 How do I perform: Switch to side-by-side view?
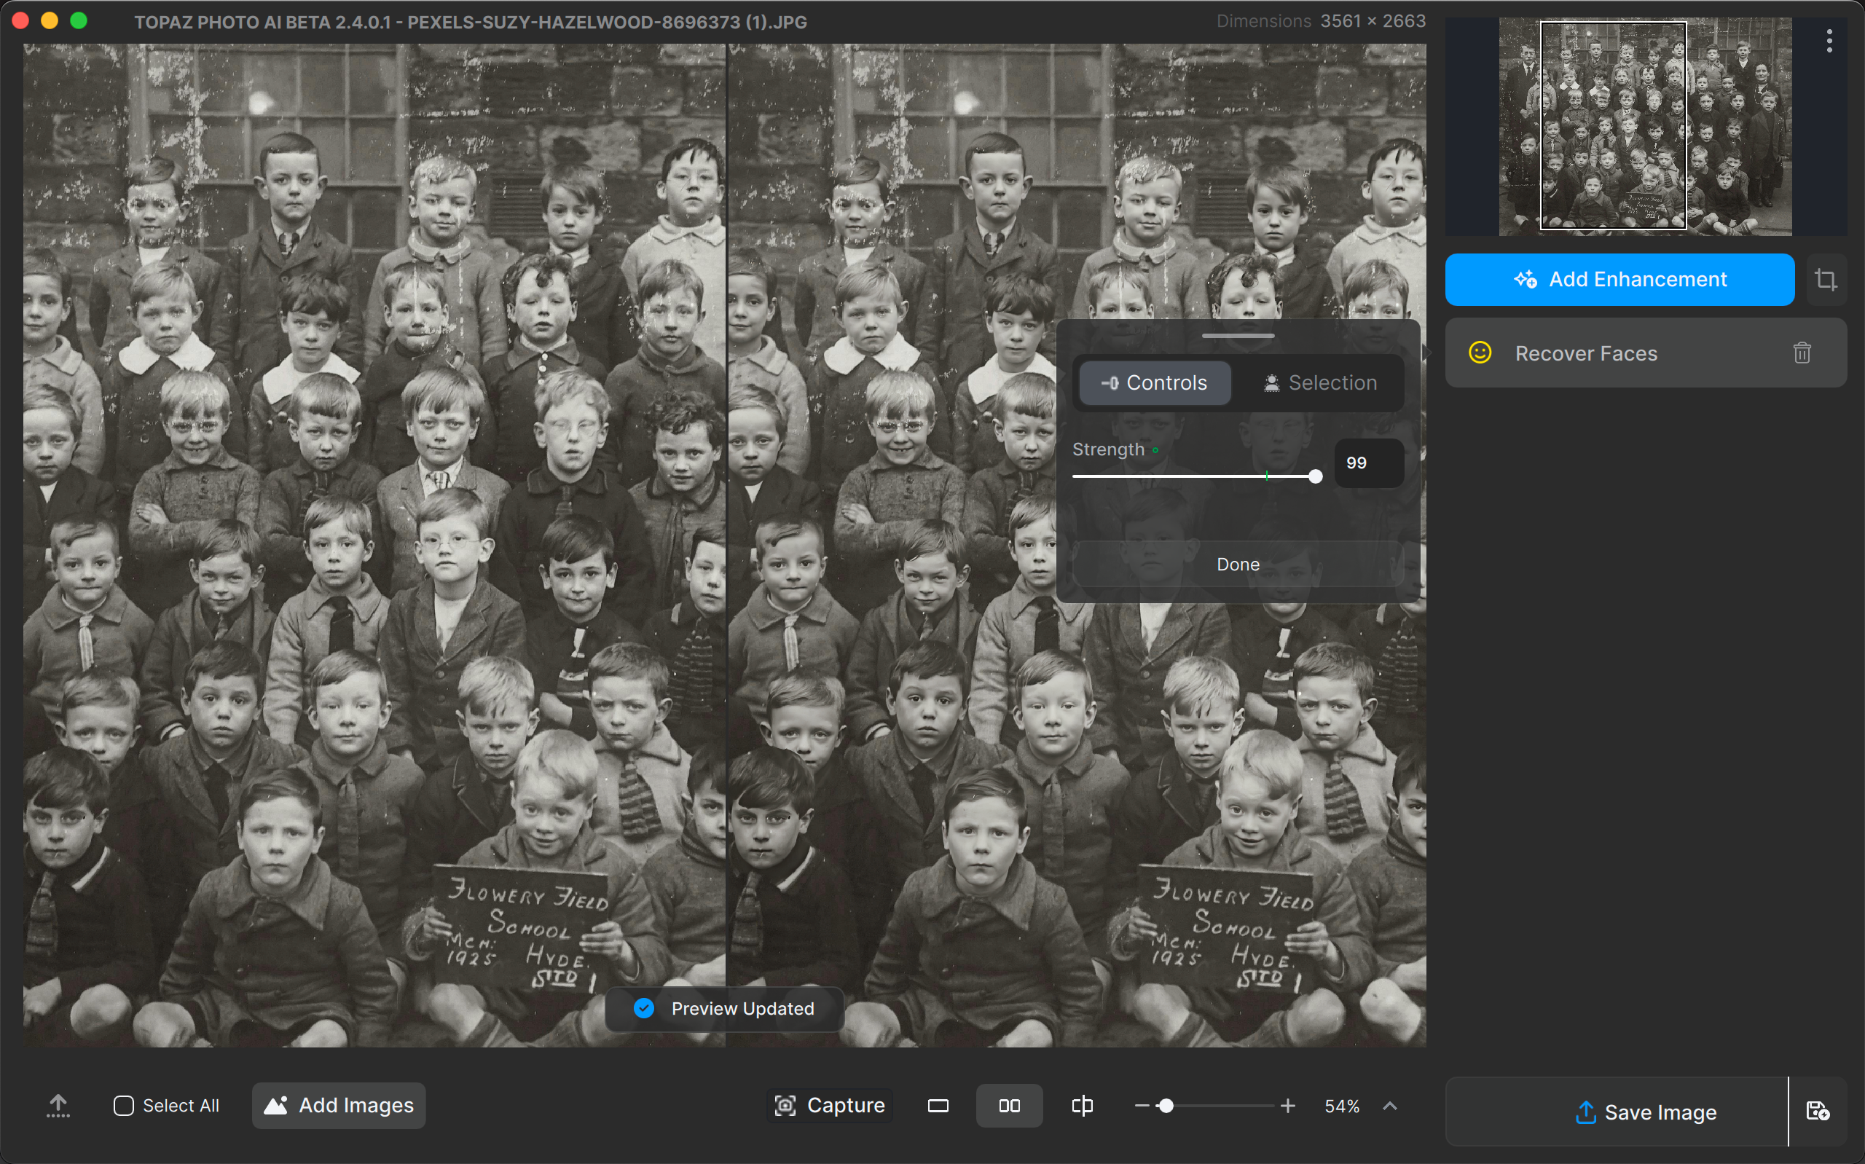tap(1009, 1106)
